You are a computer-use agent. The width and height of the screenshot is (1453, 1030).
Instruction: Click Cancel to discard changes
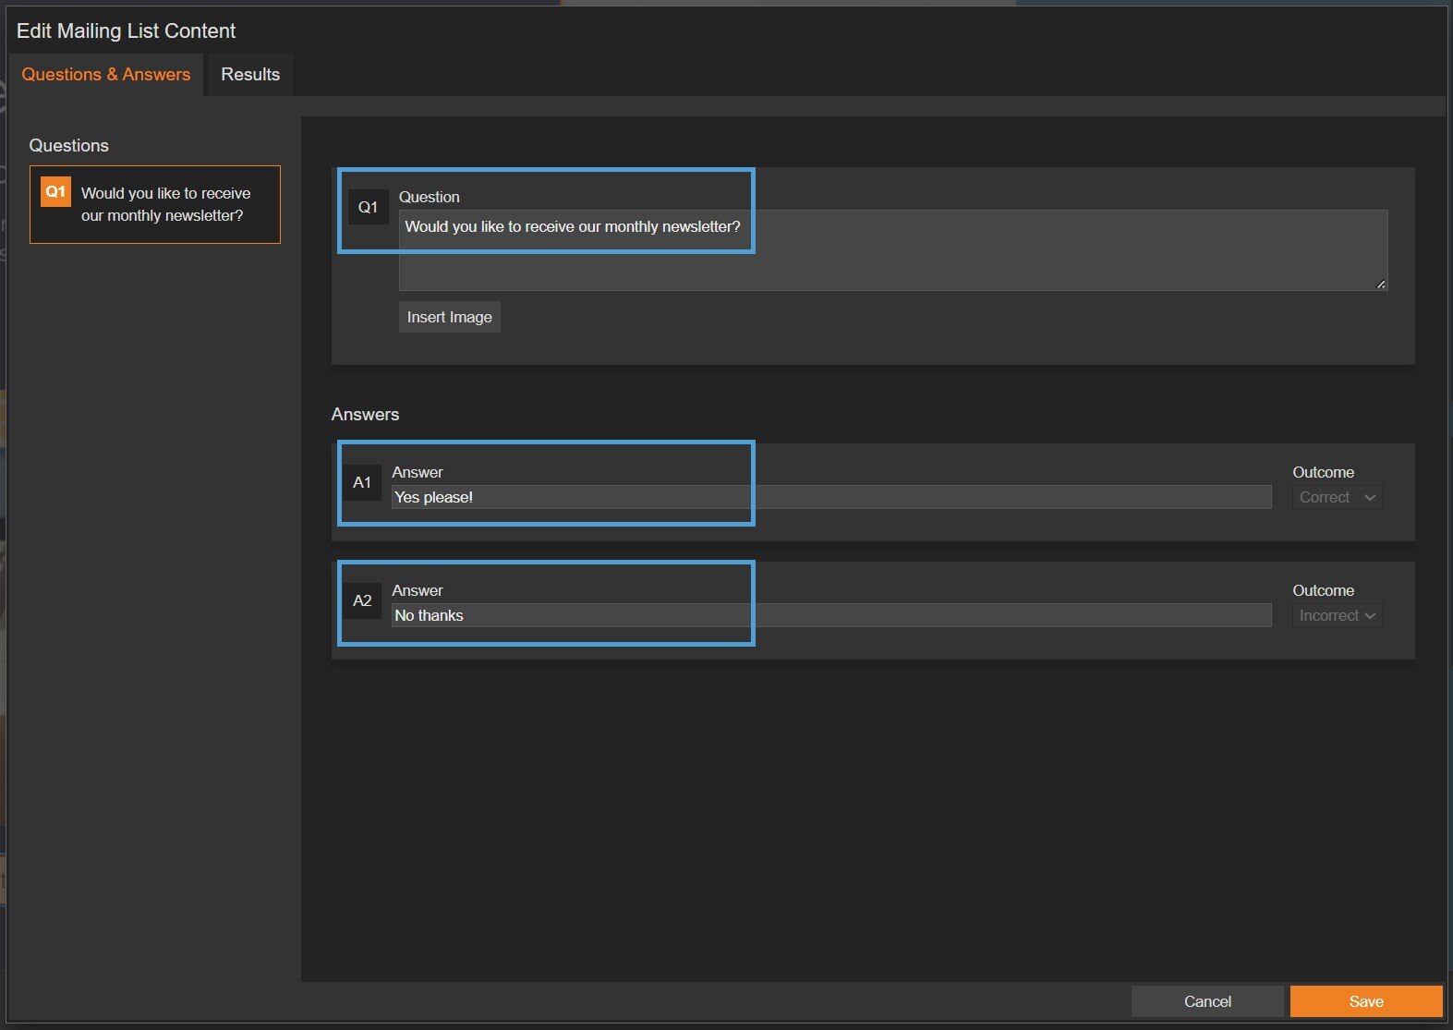pyautogui.click(x=1206, y=1001)
